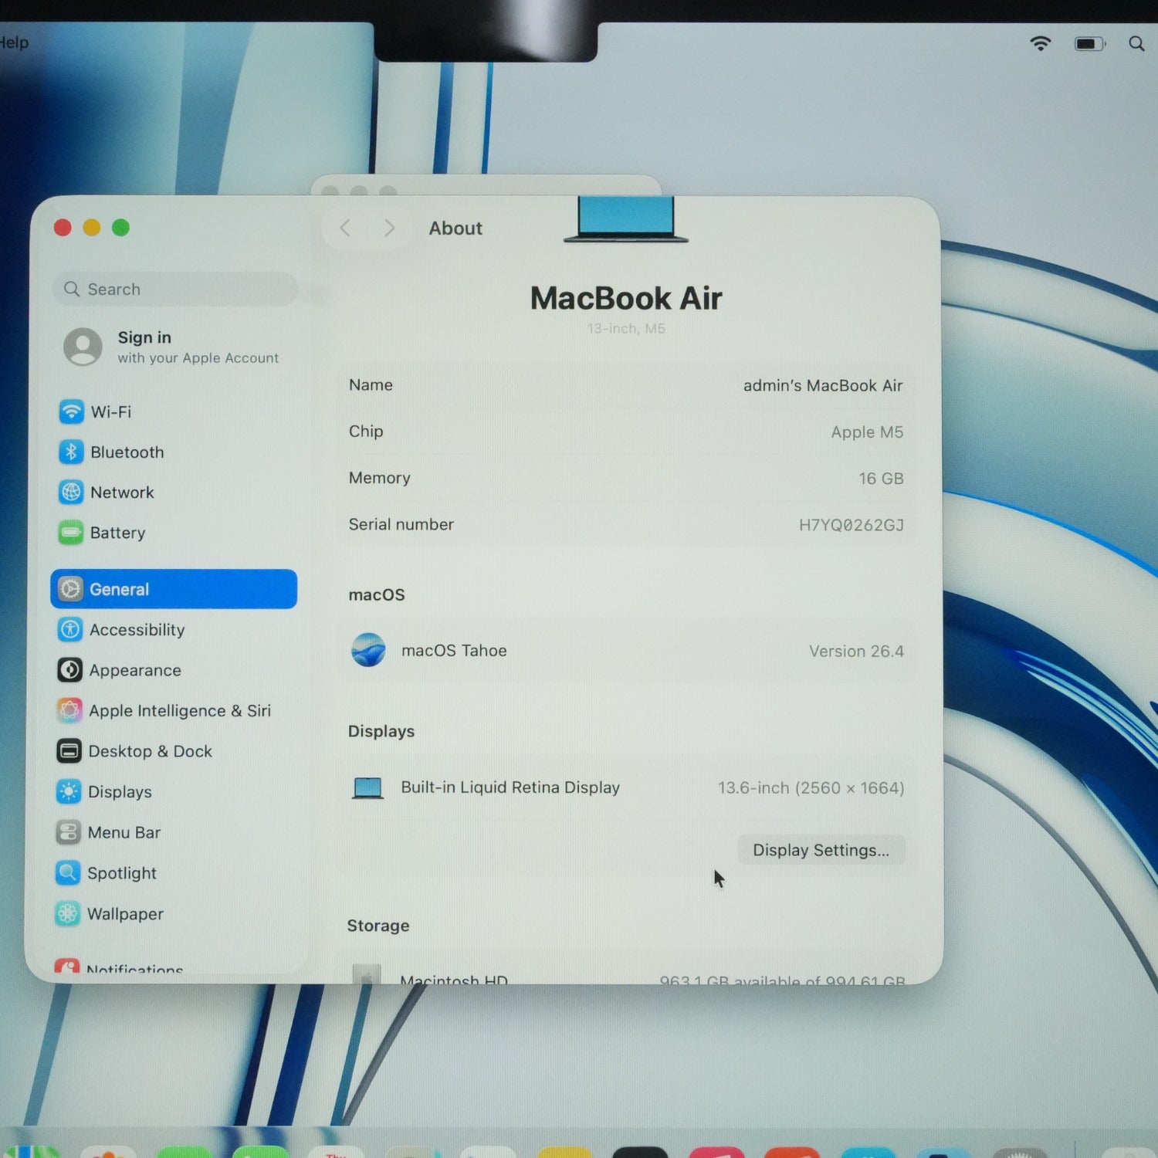Click the green Battery icon in the sidebar

tap(70, 532)
